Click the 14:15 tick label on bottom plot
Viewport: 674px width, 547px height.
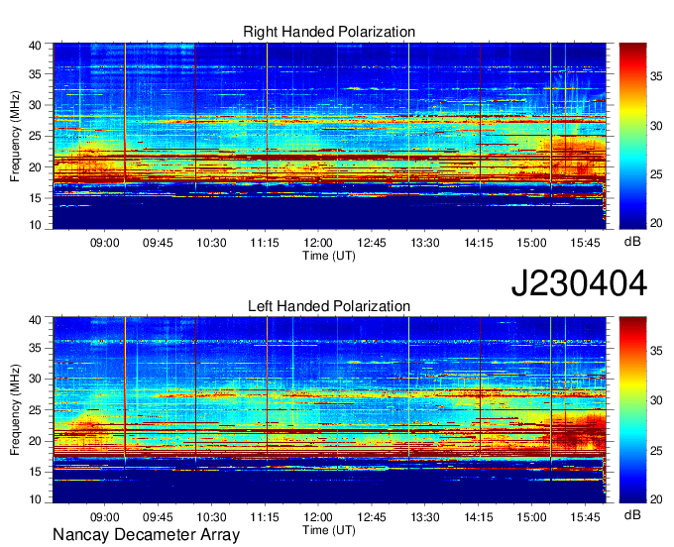tap(479, 517)
